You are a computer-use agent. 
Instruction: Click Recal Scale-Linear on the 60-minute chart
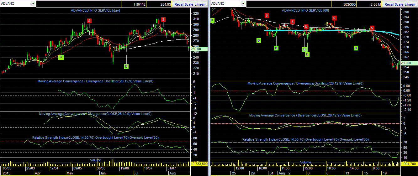click(x=399, y=4)
